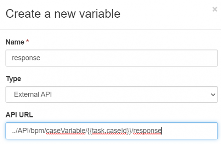Click the underlined caseVariable word in URL
Viewport: 221px width, 144px height.
click(66, 131)
